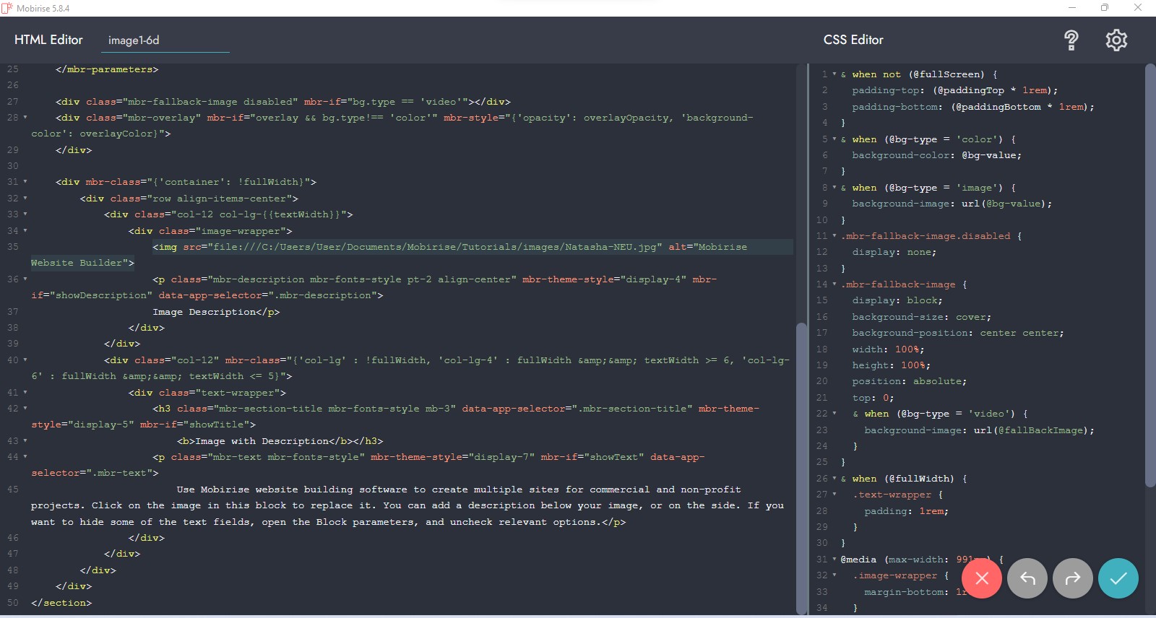This screenshot has height=618, width=1156.
Task: Click the red cancel X button
Action: coord(981,578)
